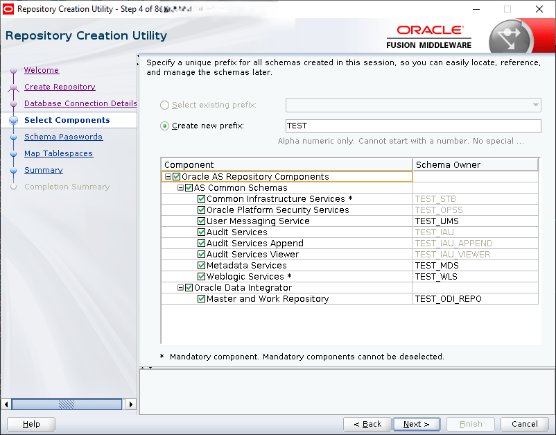The image size is (556, 435).
Task: Click the Create Repository step node icon
Action: [x=13, y=87]
